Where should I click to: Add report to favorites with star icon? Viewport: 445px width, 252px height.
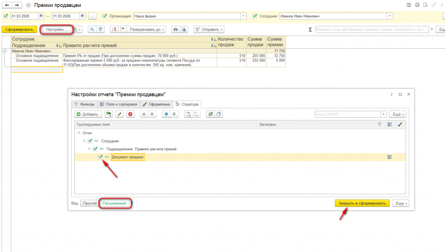point(28,5)
